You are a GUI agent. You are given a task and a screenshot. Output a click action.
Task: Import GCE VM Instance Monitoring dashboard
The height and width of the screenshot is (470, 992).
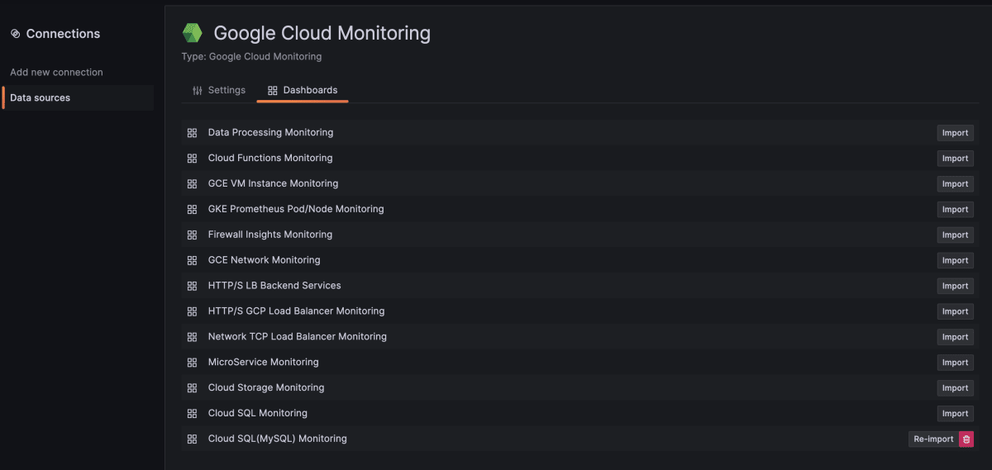(x=955, y=184)
